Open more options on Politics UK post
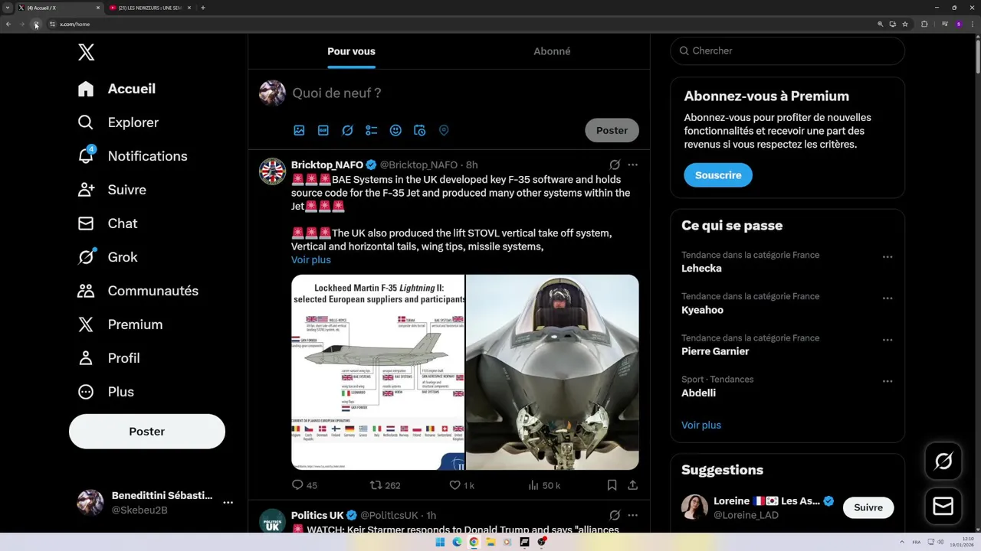This screenshot has height=551, width=981. pyautogui.click(x=632, y=516)
